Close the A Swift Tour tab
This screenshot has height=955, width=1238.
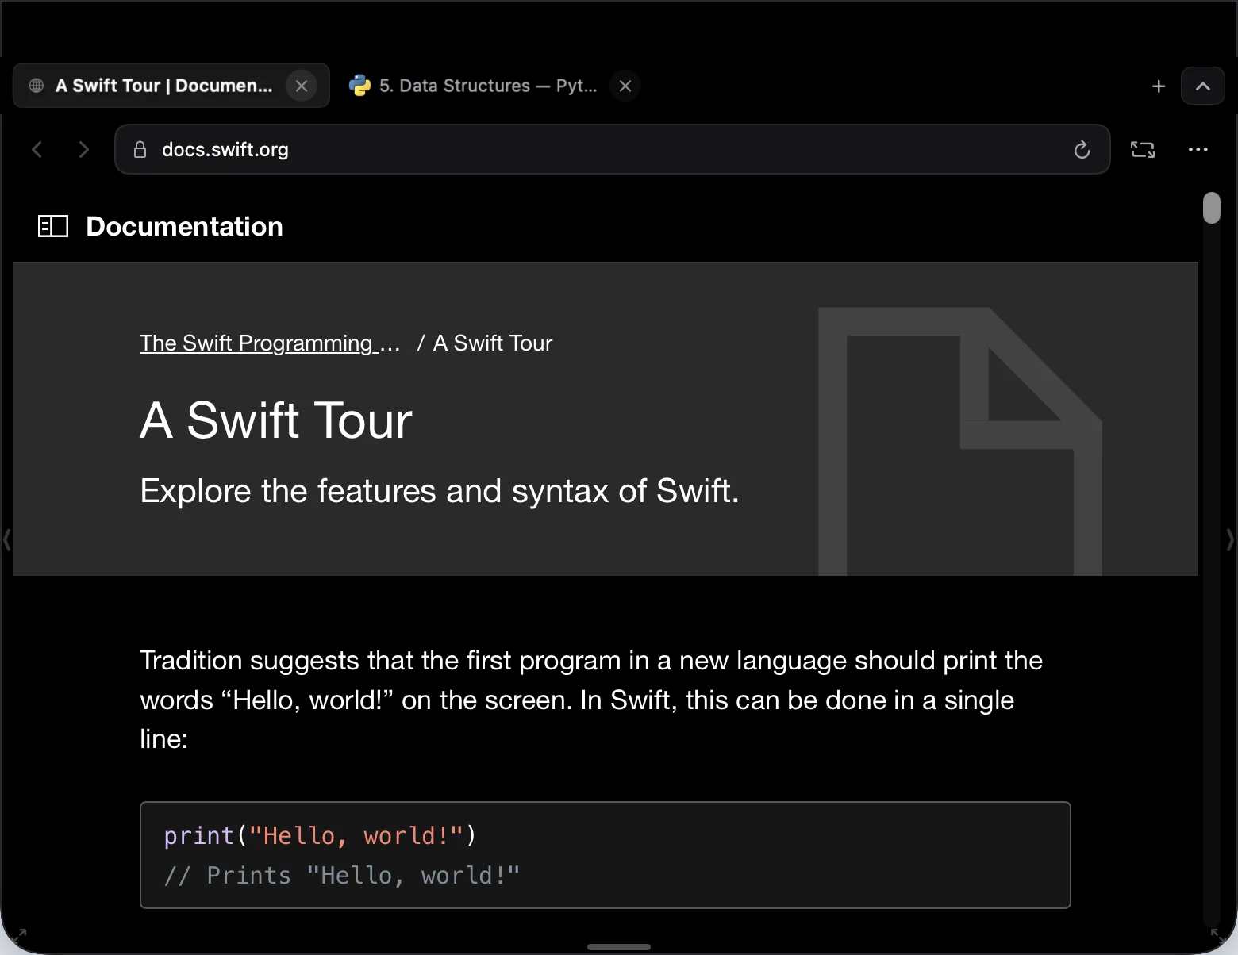pos(302,86)
